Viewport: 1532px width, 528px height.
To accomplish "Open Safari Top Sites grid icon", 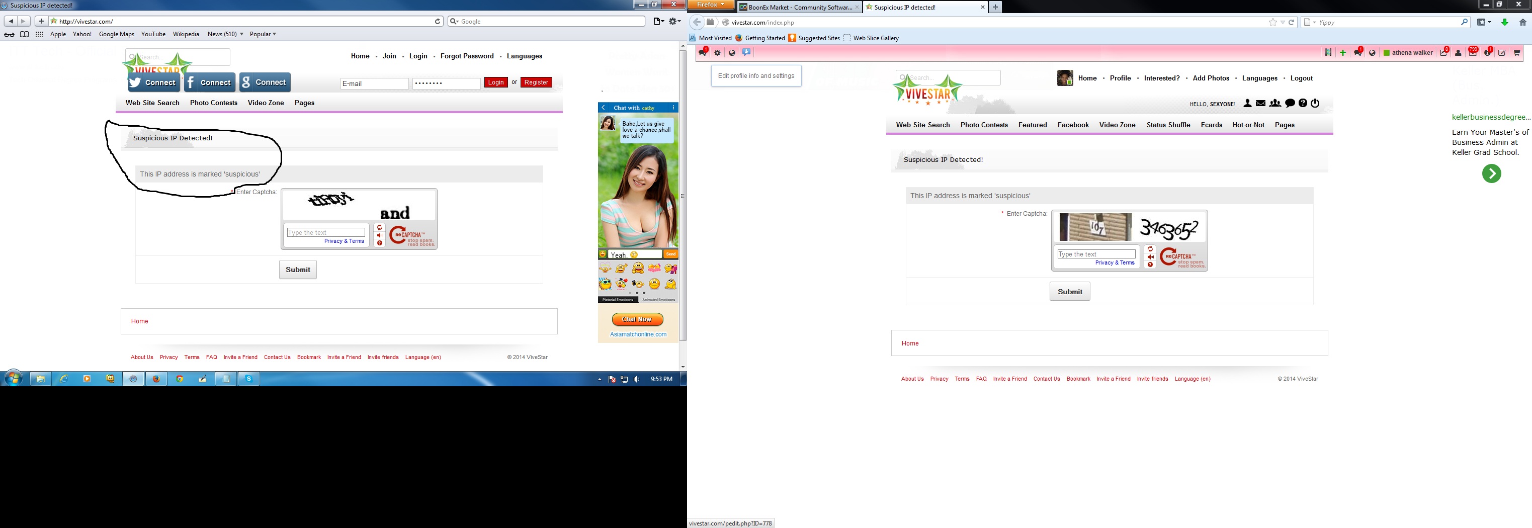I will [39, 35].
